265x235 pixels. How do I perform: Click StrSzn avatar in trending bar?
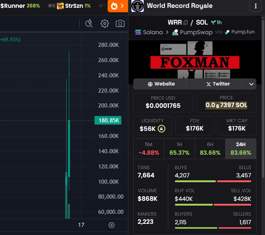point(60,6)
